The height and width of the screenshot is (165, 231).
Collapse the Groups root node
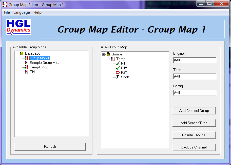click(x=103, y=54)
